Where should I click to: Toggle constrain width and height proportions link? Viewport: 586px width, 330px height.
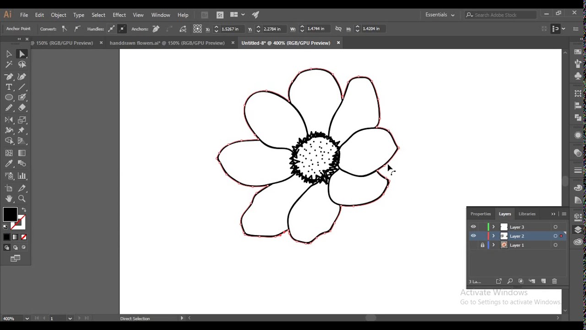pos(338,29)
